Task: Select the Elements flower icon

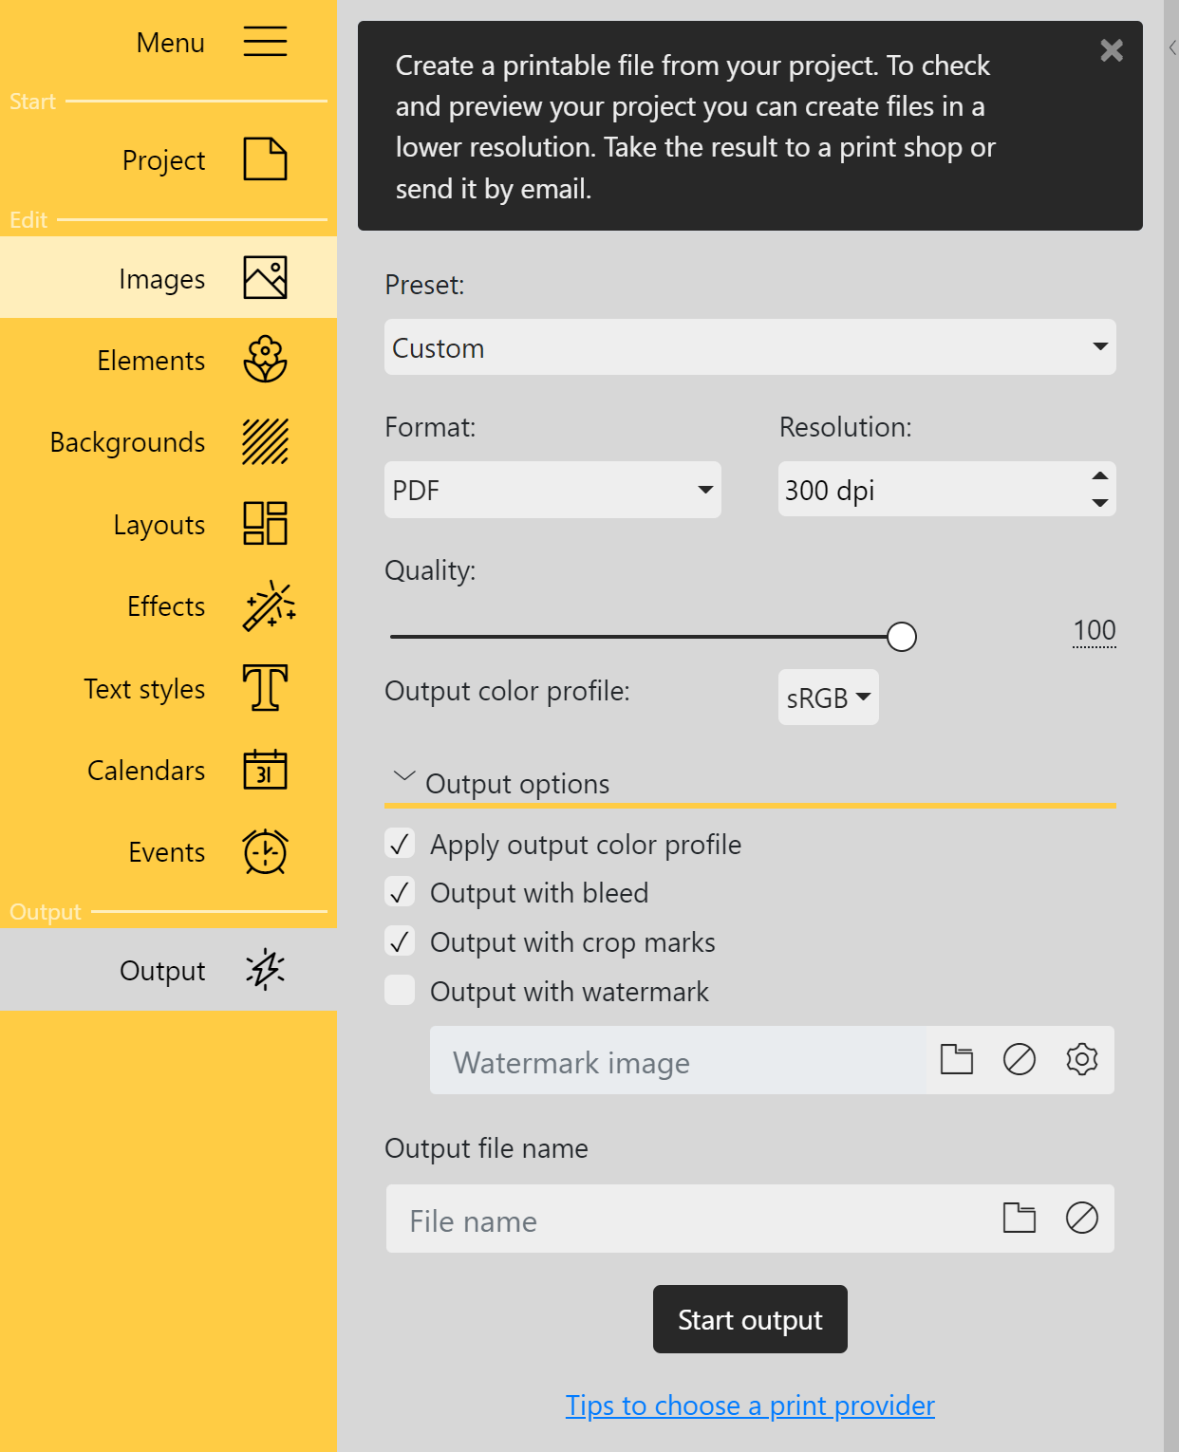Action: [266, 360]
